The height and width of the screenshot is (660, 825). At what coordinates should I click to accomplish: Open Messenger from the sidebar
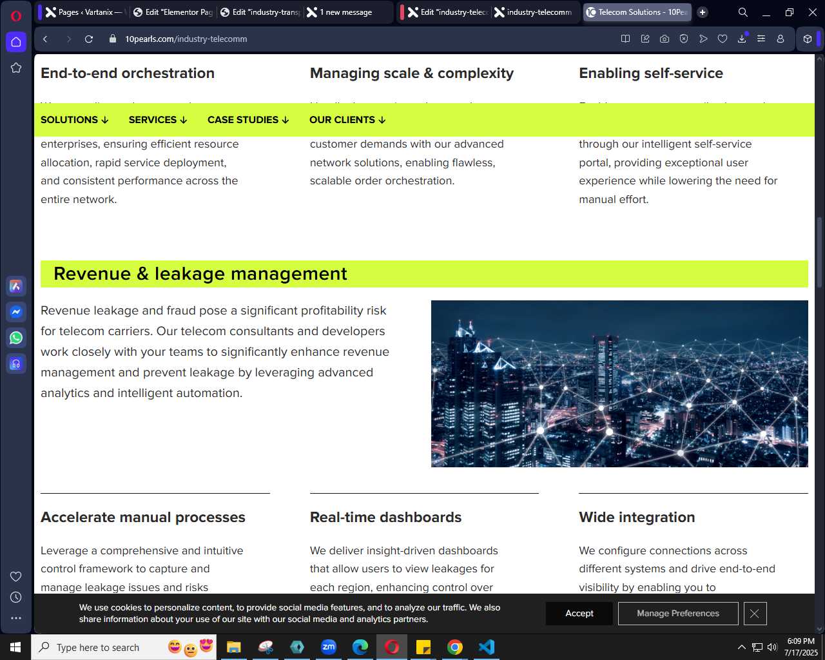[x=16, y=312]
